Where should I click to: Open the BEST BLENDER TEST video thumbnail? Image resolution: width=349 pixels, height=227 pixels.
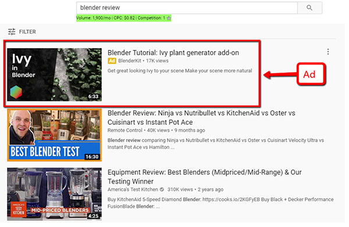54,135
